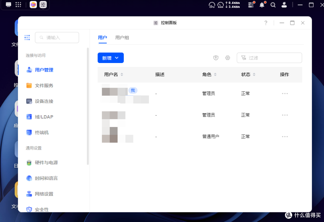Focus the 过滤 filter field

pos(269,58)
